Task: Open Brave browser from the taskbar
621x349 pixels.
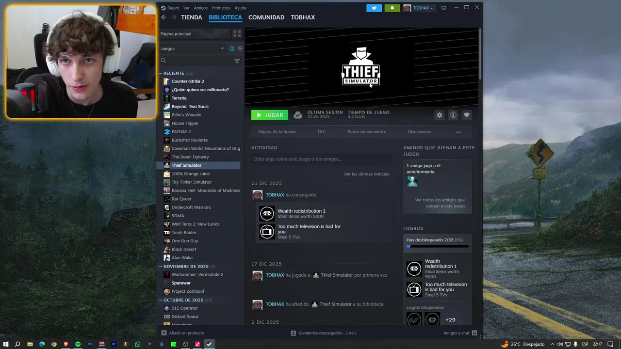Action: click(x=66, y=344)
